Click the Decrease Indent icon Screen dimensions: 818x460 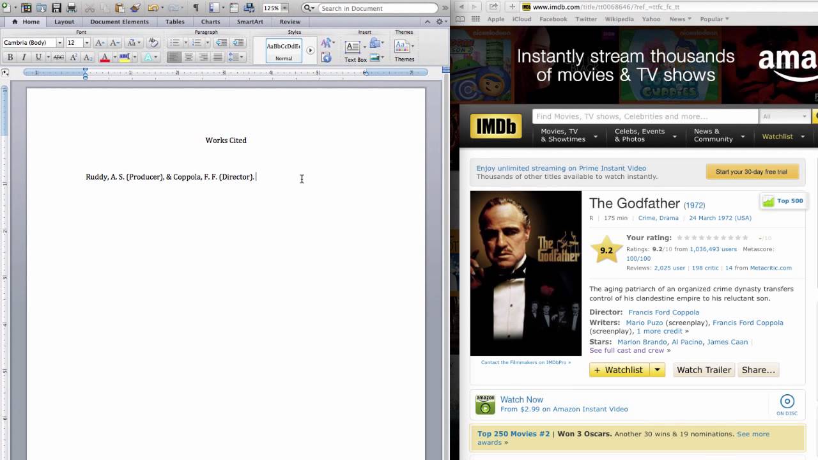click(221, 43)
